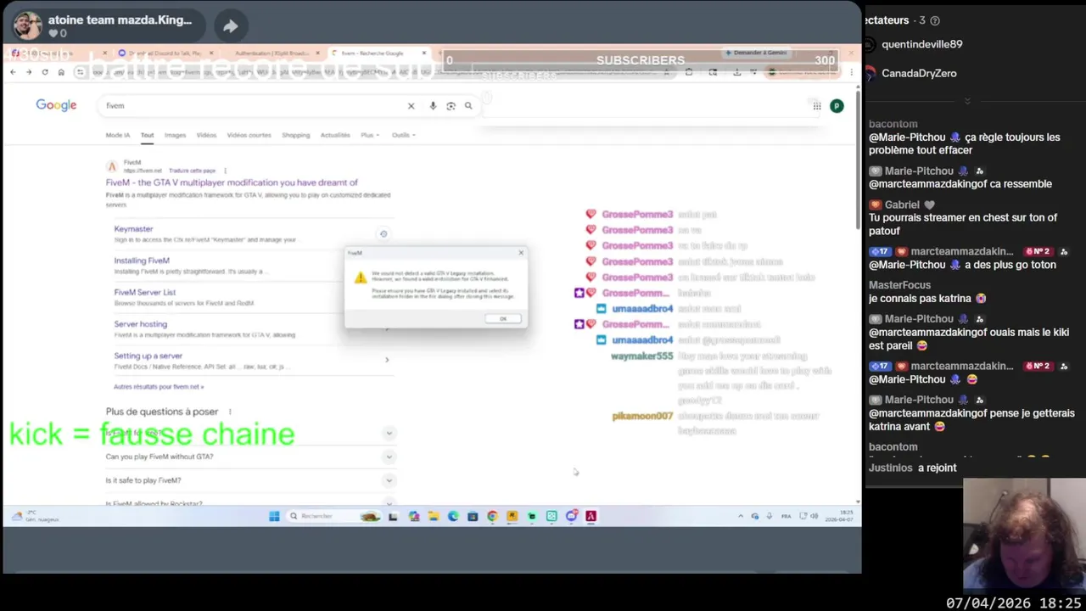Open the Keymaster sitelink

pyautogui.click(x=133, y=229)
